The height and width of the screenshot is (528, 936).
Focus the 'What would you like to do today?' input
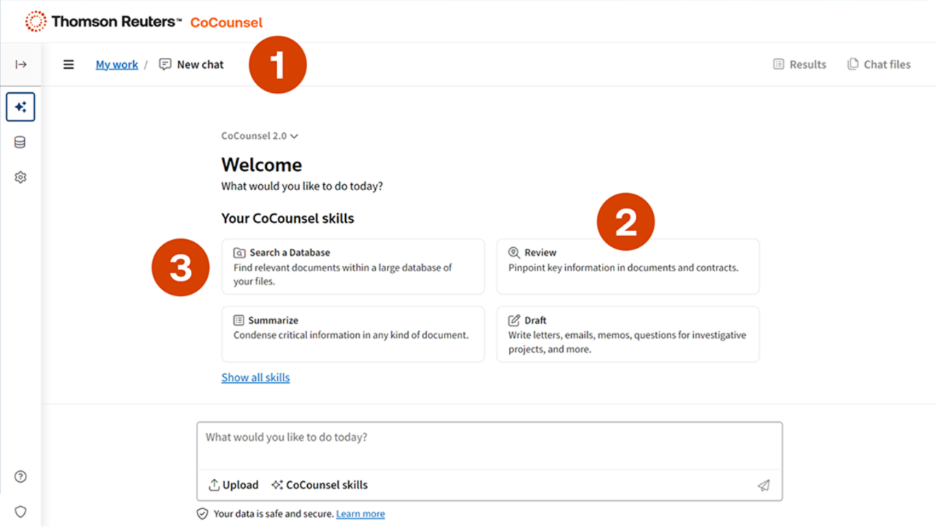coord(489,445)
